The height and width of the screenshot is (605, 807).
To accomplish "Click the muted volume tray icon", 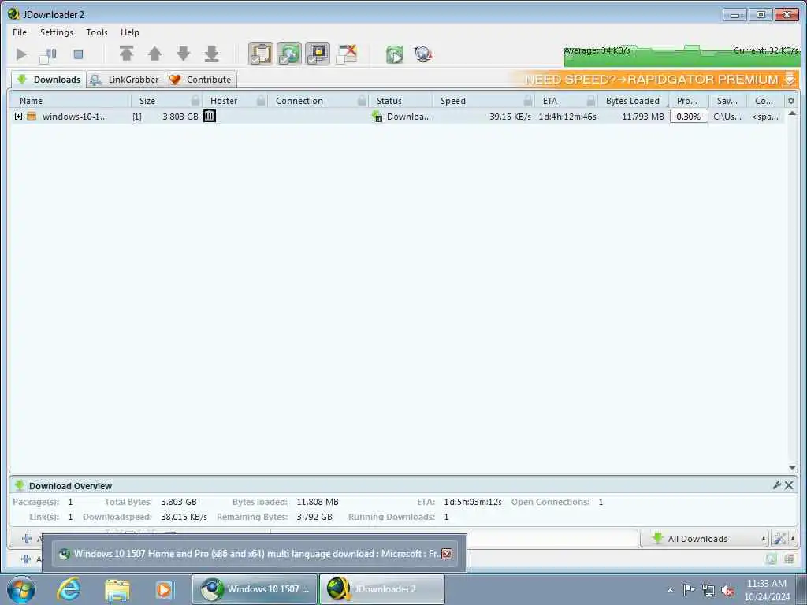I will pyautogui.click(x=727, y=590).
